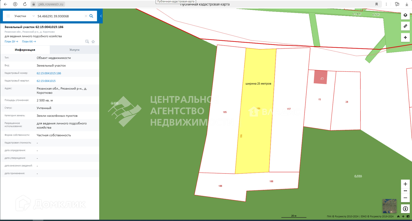Viewport: 412px width, 221px height.
Task: Click the Земли населённых пунктов category value
Action: pos(57,116)
